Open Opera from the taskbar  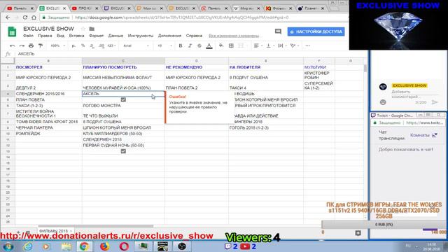124,246
